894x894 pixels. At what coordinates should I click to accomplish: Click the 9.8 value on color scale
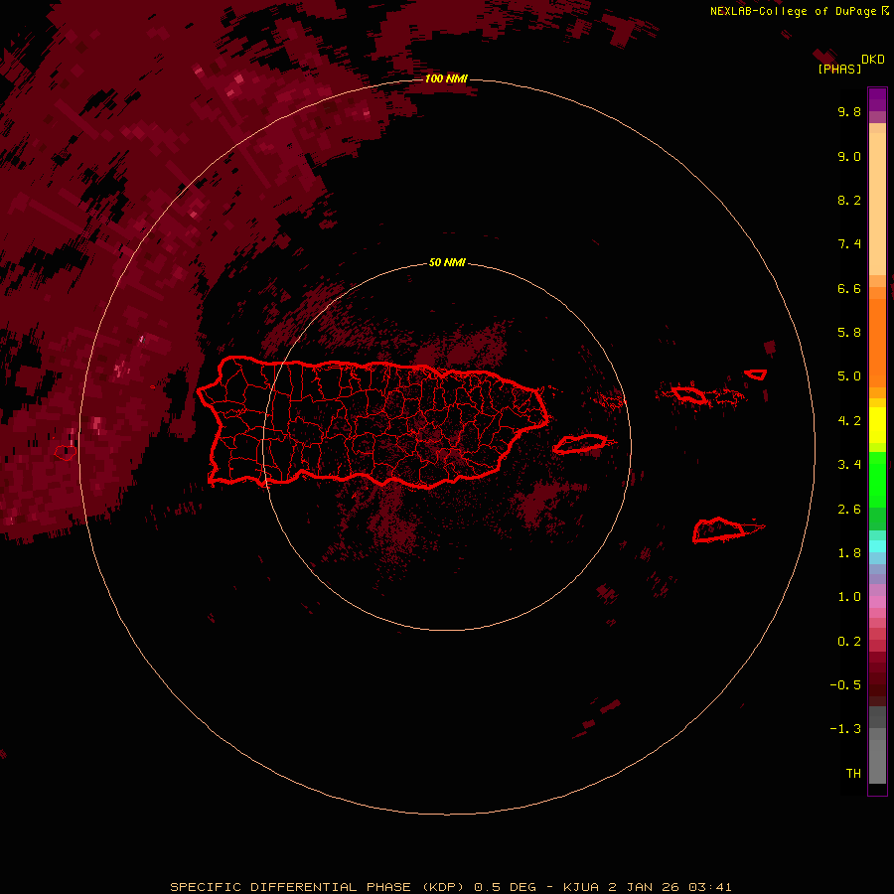(849, 111)
